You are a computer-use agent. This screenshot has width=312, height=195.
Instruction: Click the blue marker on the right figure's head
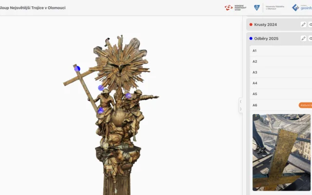click(128, 96)
